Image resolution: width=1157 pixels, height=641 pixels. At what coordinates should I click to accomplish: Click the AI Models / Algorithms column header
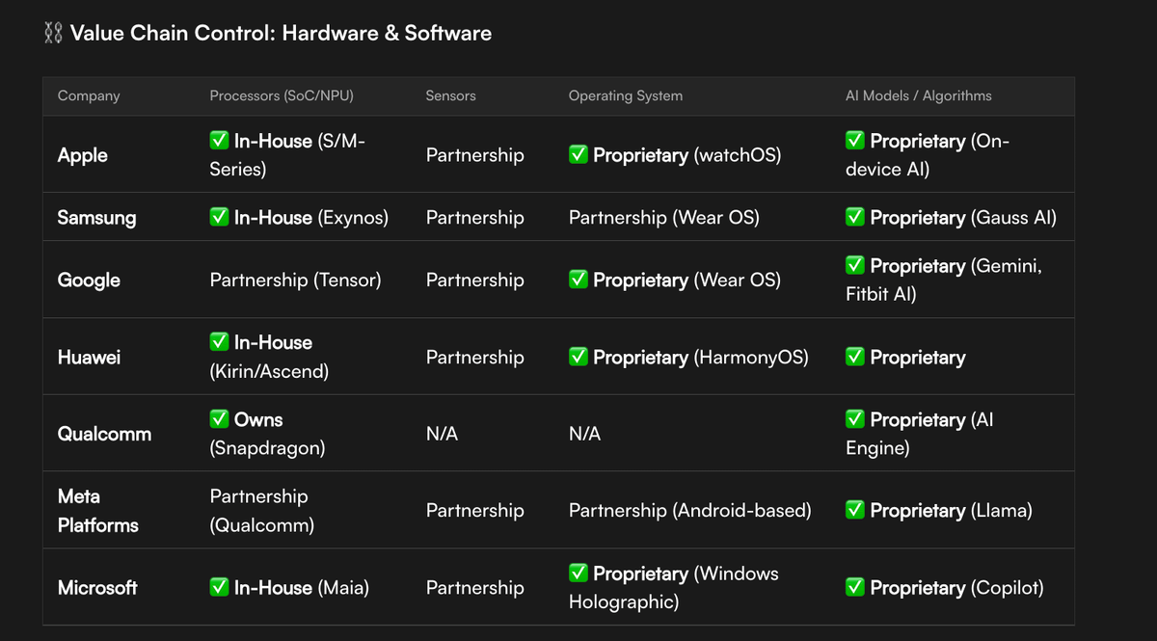pos(919,95)
